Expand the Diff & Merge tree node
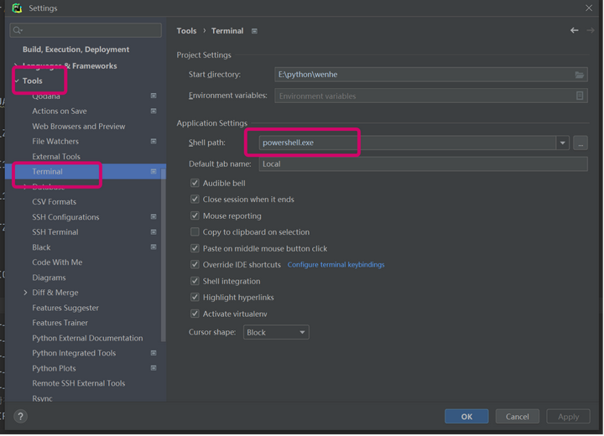This screenshot has height=436, width=604. (26, 293)
